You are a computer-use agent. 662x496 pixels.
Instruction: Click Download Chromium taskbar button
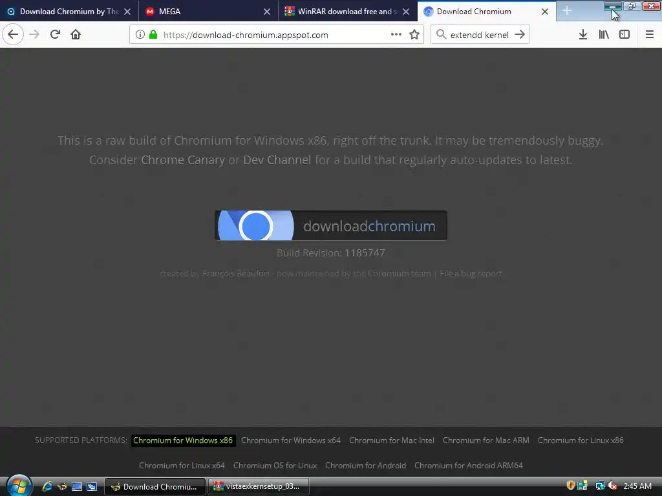[155, 486]
